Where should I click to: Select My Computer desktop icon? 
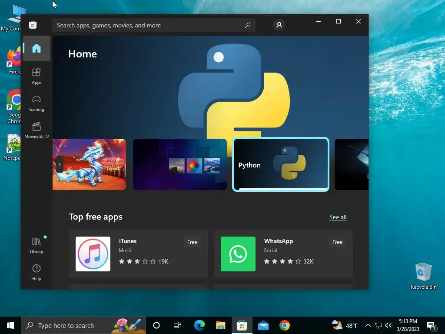(x=11, y=18)
